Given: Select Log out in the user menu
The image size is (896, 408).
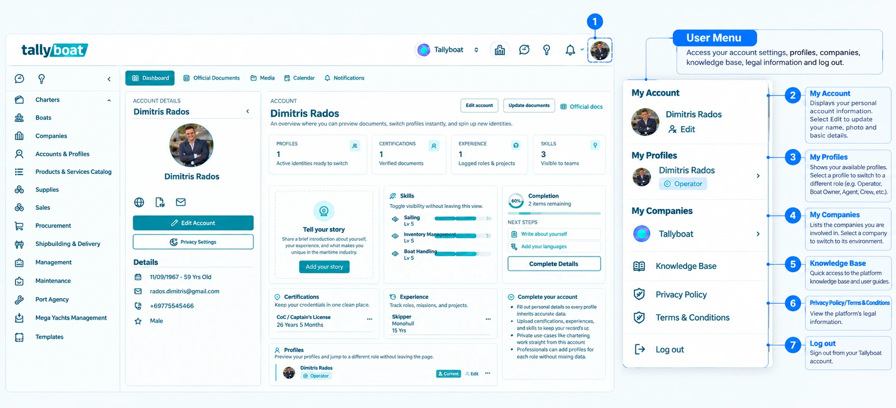Looking at the screenshot, I should [x=669, y=350].
